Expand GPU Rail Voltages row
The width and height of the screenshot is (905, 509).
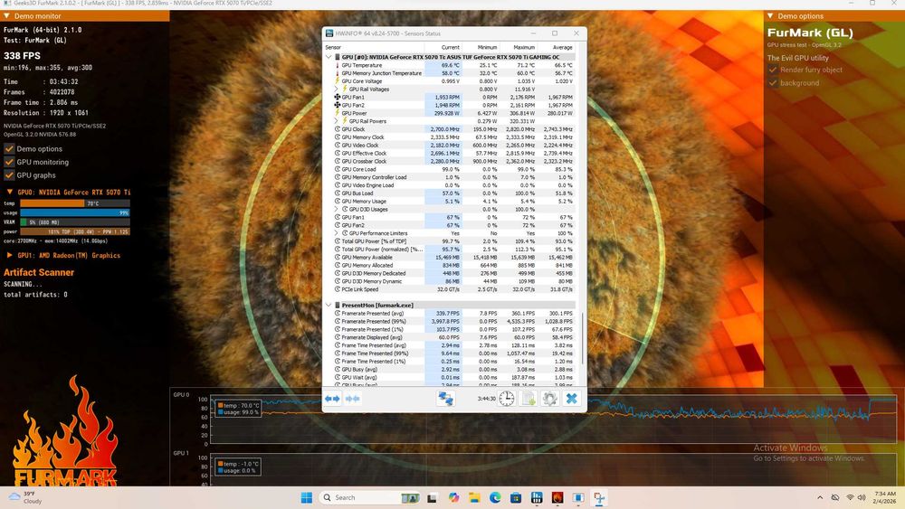click(337, 90)
